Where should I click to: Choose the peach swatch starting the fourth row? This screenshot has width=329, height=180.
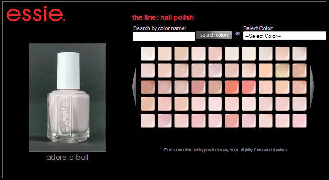click(148, 104)
